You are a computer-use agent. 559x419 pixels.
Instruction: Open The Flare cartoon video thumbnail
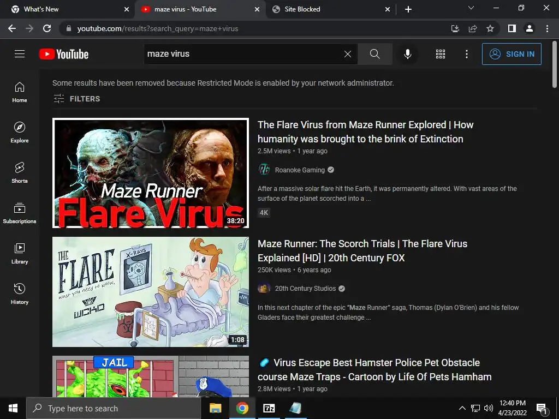pyautogui.click(x=151, y=292)
